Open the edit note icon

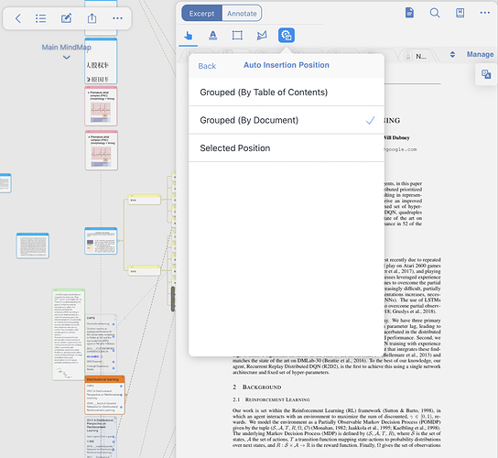(66, 18)
